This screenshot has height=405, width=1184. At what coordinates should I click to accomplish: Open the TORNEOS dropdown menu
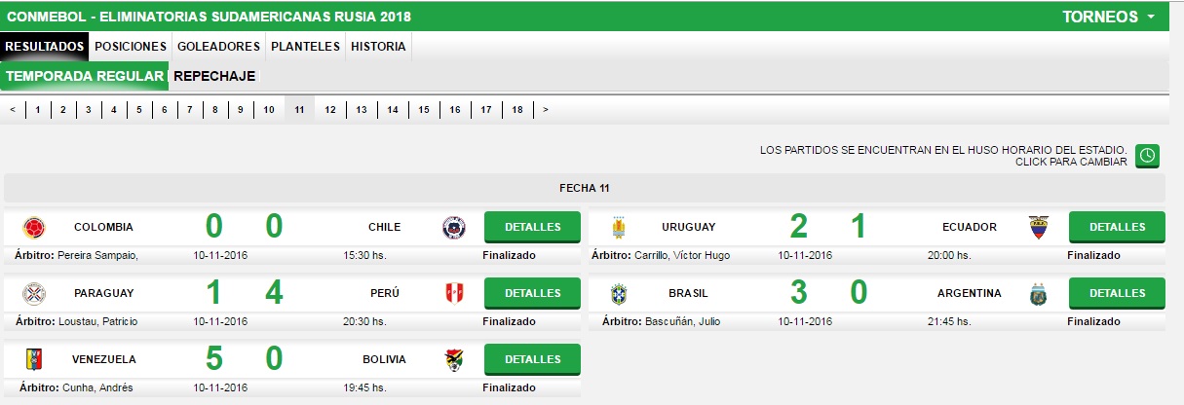1109,17
